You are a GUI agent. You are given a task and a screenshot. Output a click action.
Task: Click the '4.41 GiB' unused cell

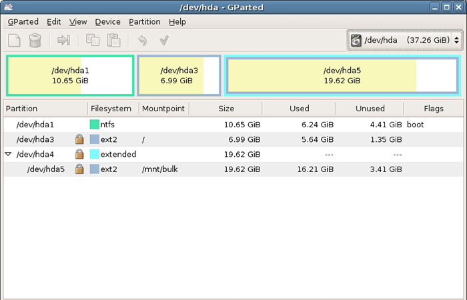(x=386, y=125)
